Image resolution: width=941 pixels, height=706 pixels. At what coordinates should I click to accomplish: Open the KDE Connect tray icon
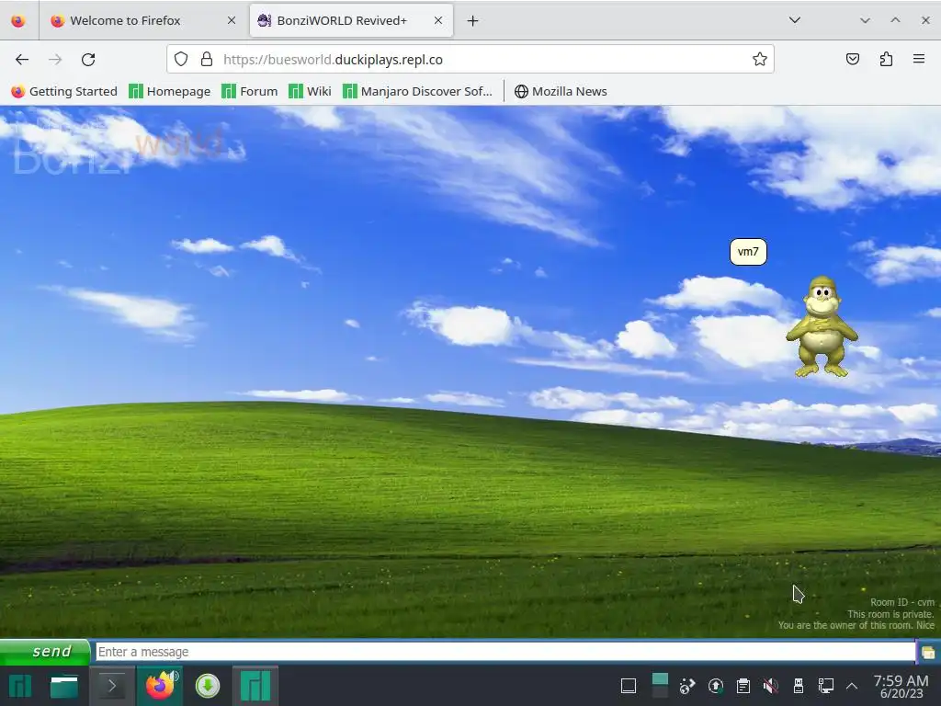687,686
